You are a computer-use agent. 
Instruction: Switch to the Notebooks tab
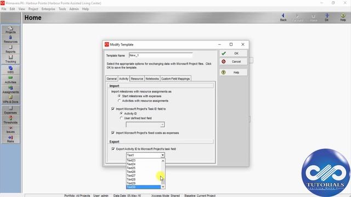[152, 79]
